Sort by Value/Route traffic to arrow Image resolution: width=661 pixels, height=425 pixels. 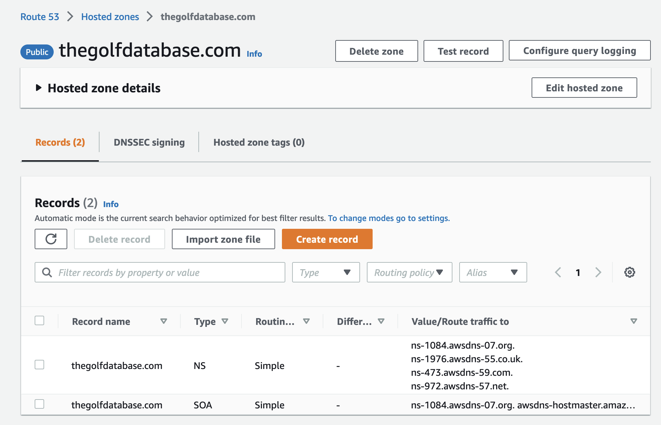[x=633, y=321]
